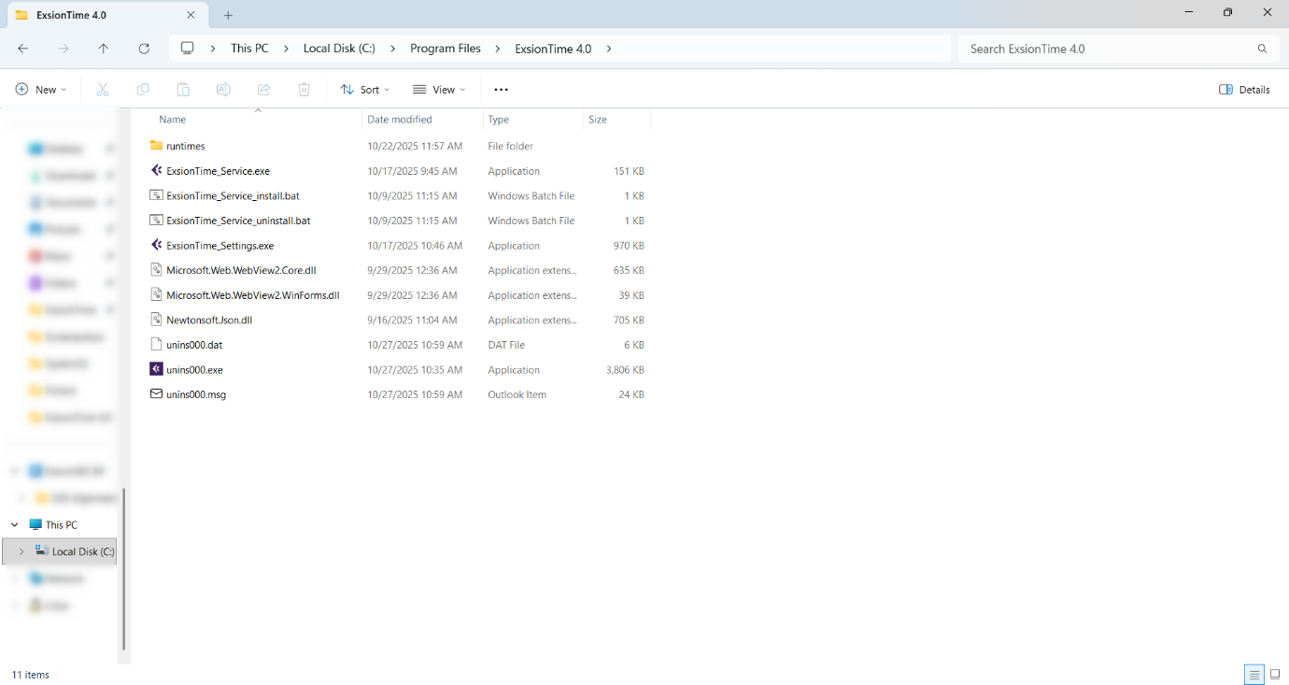
Task: Toggle the Details pane button
Action: click(1244, 90)
